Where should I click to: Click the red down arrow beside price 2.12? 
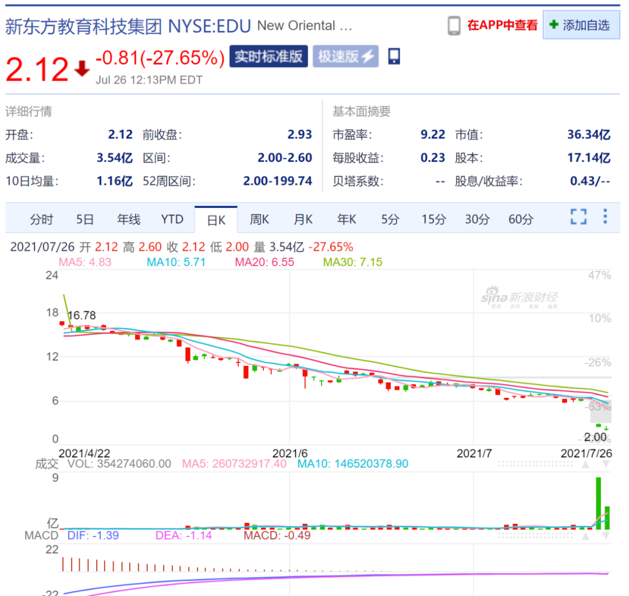82,69
